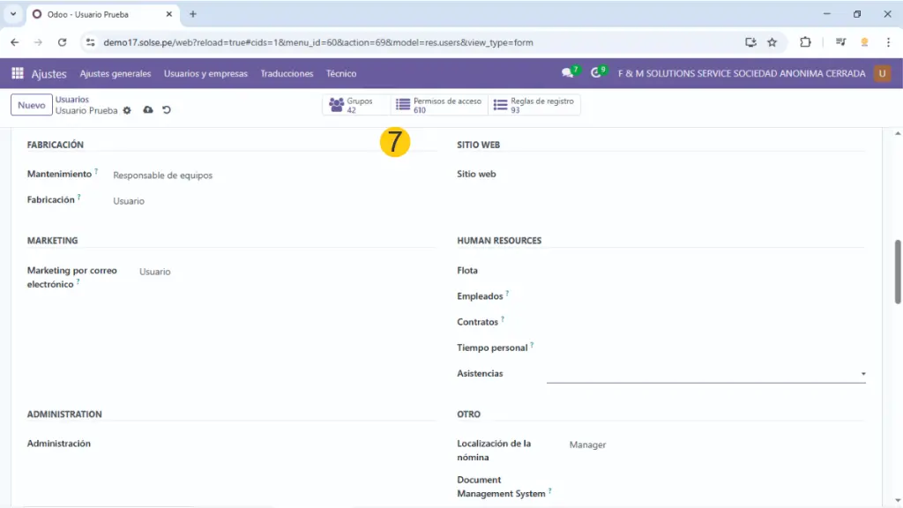
Task: Open the Usuarios y empresas menu
Action: tap(205, 74)
